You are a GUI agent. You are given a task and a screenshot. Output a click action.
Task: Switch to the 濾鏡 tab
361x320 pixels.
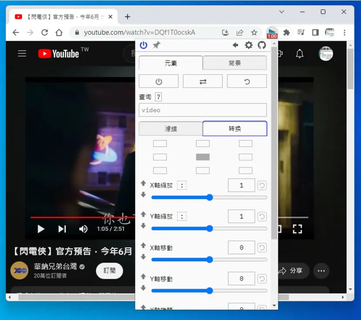click(x=170, y=129)
